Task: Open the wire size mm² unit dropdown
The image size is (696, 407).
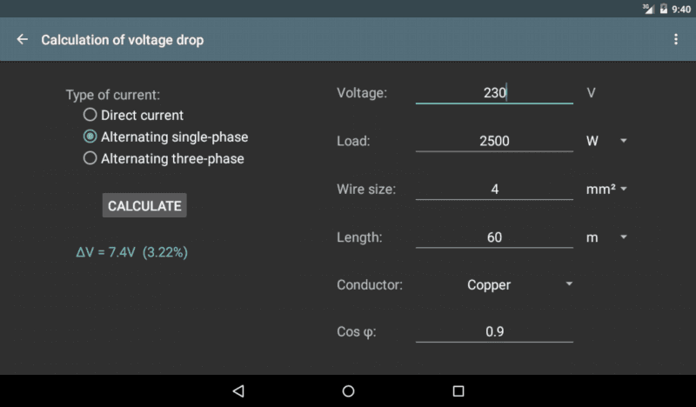Action: [x=606, y=189]
